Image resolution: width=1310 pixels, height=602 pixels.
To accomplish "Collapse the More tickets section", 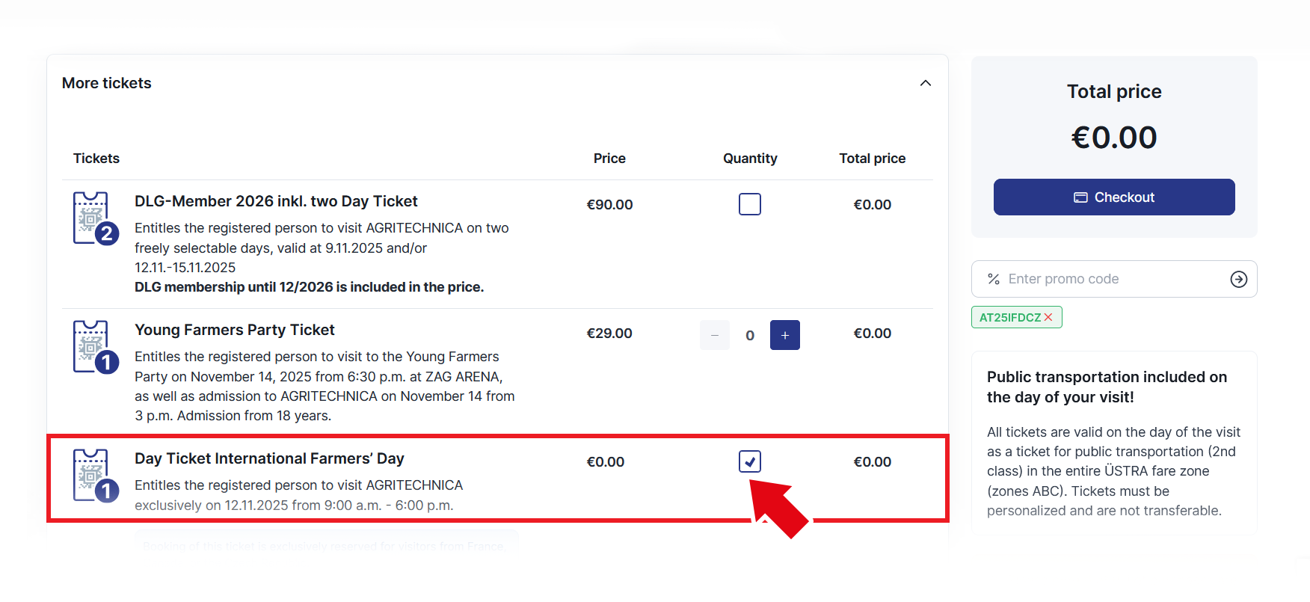I will click(x=925, y=83).
